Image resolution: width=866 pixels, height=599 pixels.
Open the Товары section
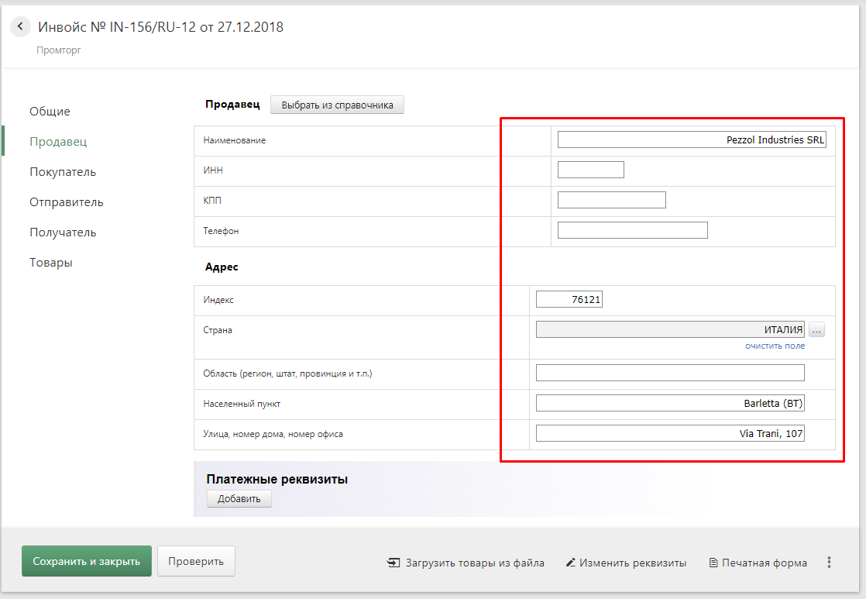(x=51, y=263)
